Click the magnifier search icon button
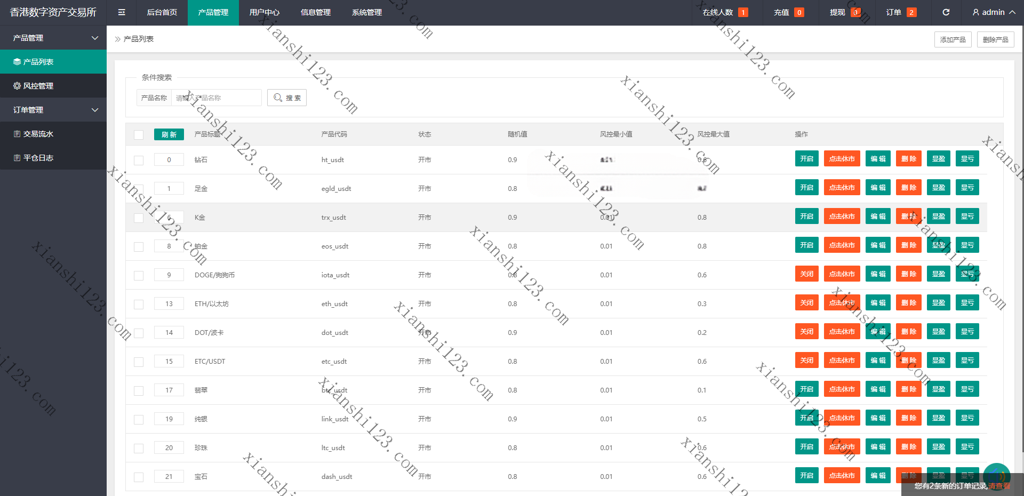 tap(287, 98)
